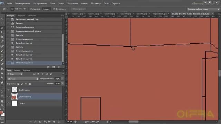
Task: Select the Healing Brush tool
Action: coord(2,46)
